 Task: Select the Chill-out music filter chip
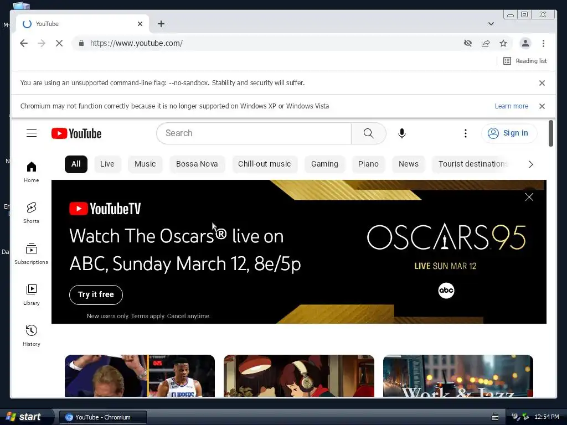coord(264,164)
